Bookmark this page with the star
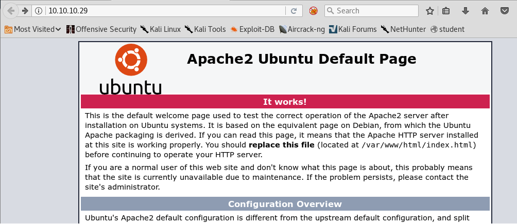The image size is (517, 224). tap(430, 11)
